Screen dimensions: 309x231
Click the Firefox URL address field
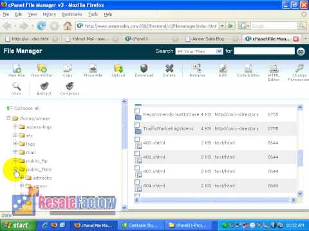[x=151, y=26]
